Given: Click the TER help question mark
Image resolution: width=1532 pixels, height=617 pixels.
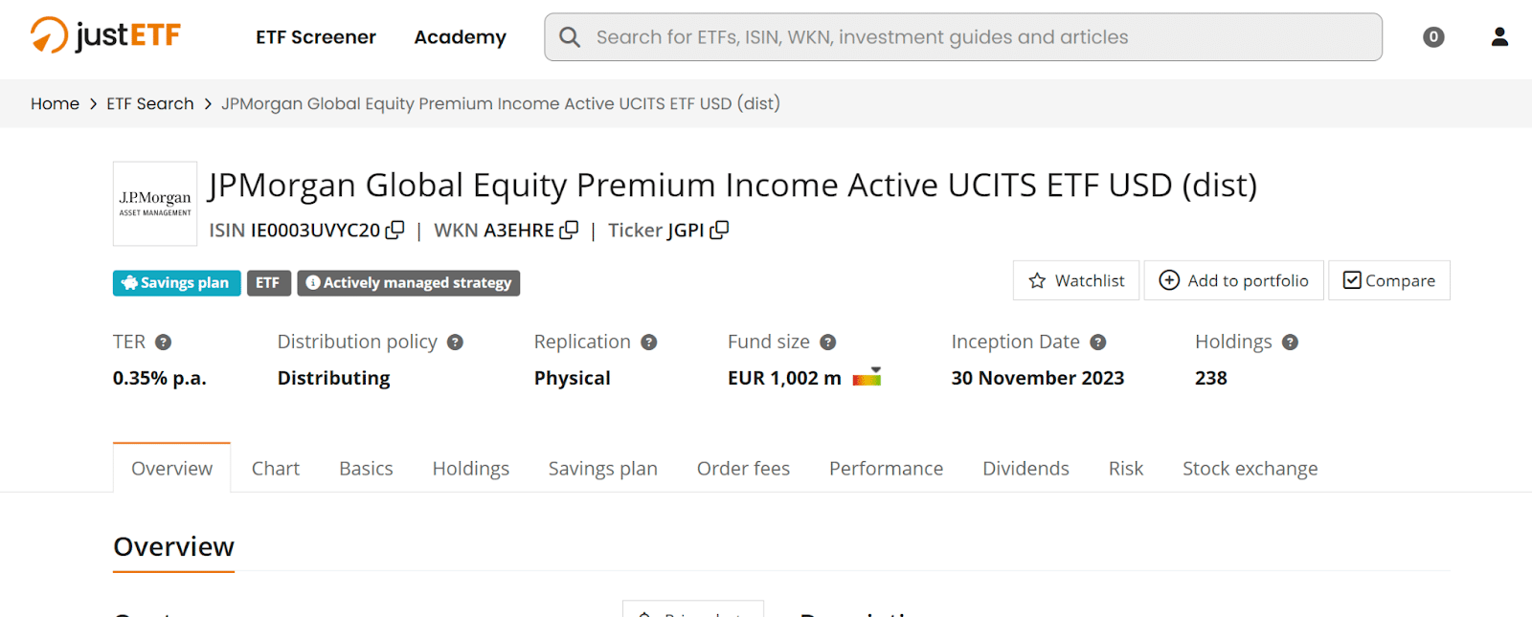Looking at the screenshot, I should coord(163,342).
